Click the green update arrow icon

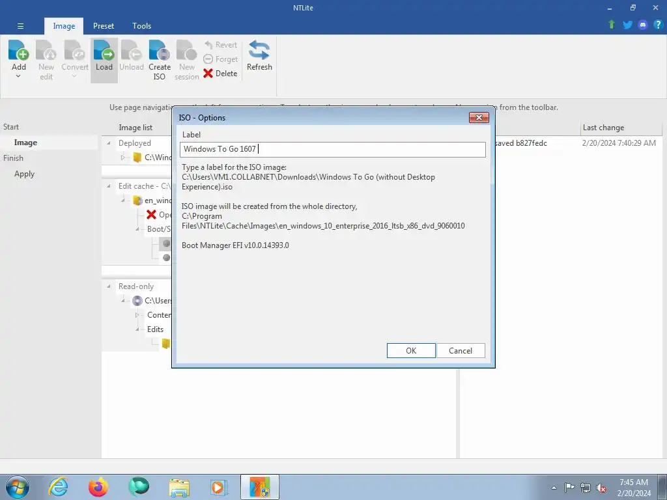pyautogui.click(x=612, y=25)
